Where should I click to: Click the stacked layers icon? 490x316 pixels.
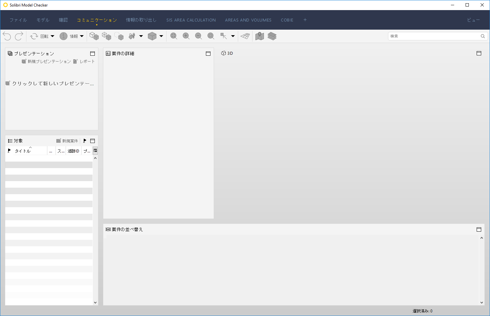coord(272,36)
